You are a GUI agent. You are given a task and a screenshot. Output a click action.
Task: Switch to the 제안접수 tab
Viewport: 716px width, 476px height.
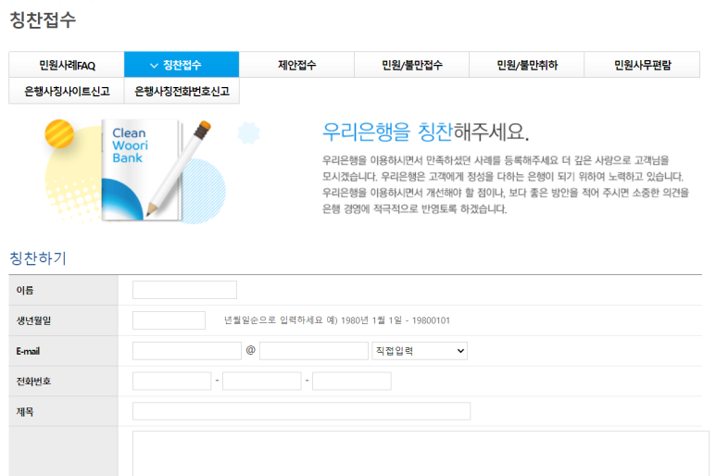pyautogui.click(x=296, y=65)
